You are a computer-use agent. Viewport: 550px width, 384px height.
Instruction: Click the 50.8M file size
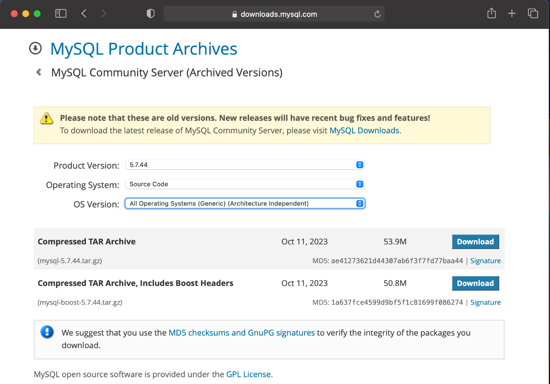pos(395,283)
